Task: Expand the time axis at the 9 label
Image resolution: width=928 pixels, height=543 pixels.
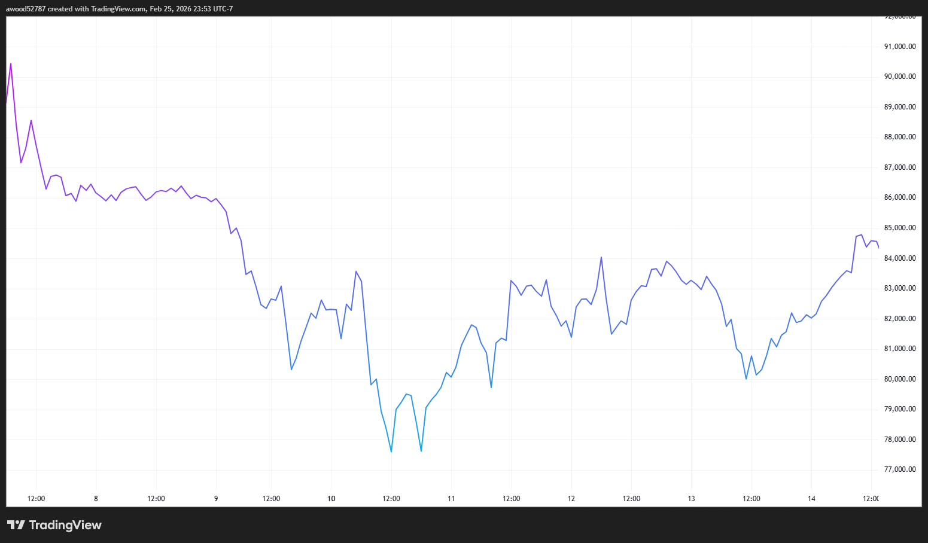Action: (215, 498)
